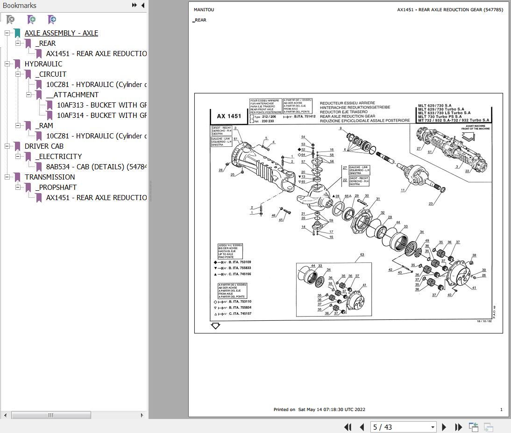The height and width of the screenshot is (433, 511).
Task: Open the AXLE ASSEMBLY - AXLE bookmark
Action: (x=61, y=33)
